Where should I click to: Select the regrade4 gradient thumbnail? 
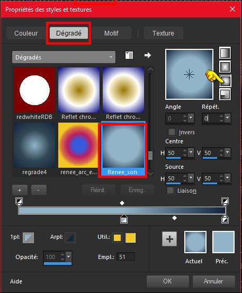[34, 149]
